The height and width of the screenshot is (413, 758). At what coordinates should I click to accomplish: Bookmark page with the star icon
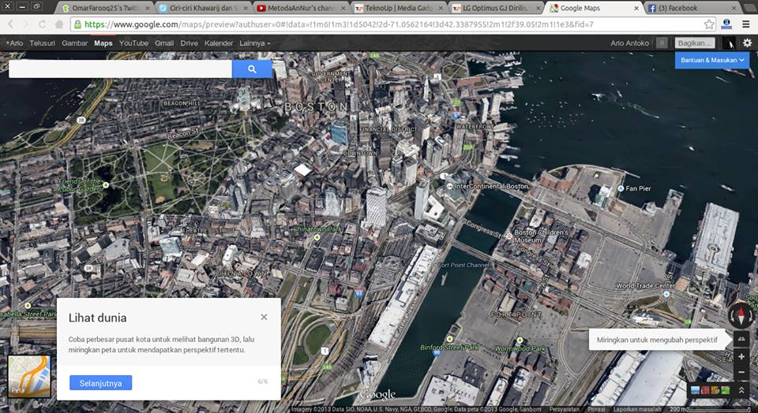click(709, 24)
